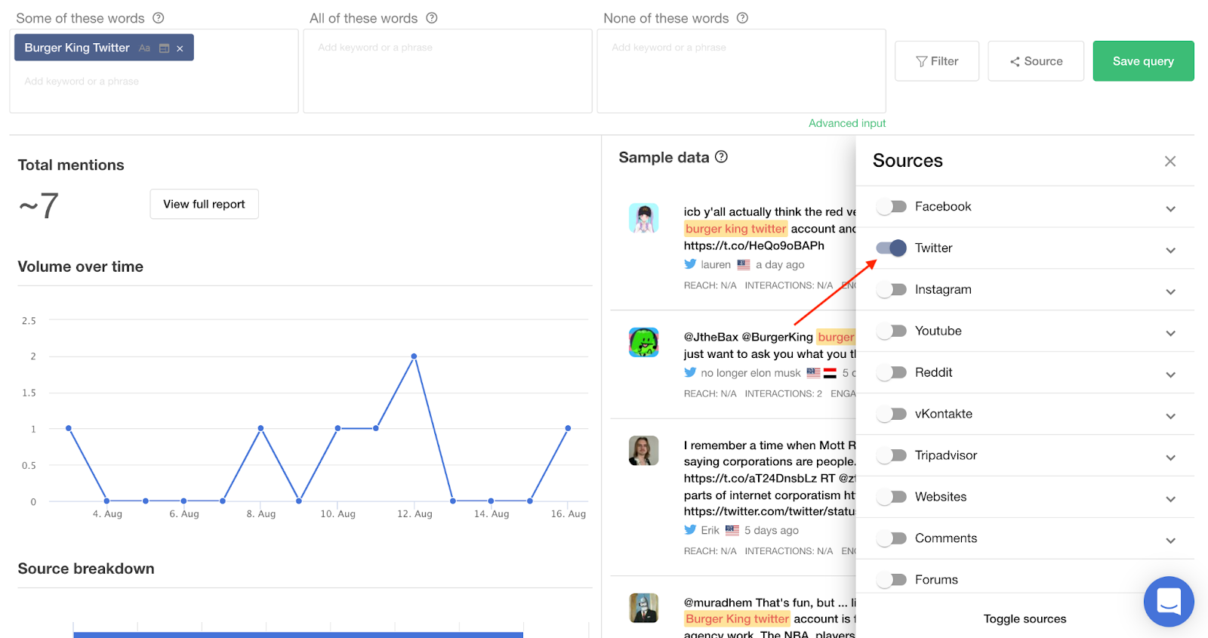Expand the vKontakte source options

(x=1170, y=417)
